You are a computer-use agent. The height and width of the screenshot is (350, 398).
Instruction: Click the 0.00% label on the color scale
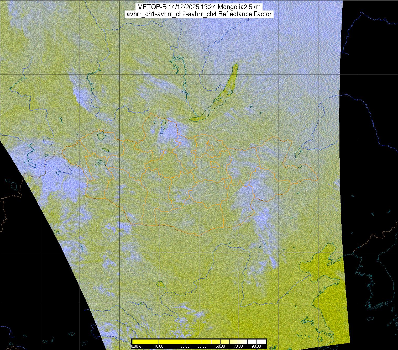pos(136,346)
